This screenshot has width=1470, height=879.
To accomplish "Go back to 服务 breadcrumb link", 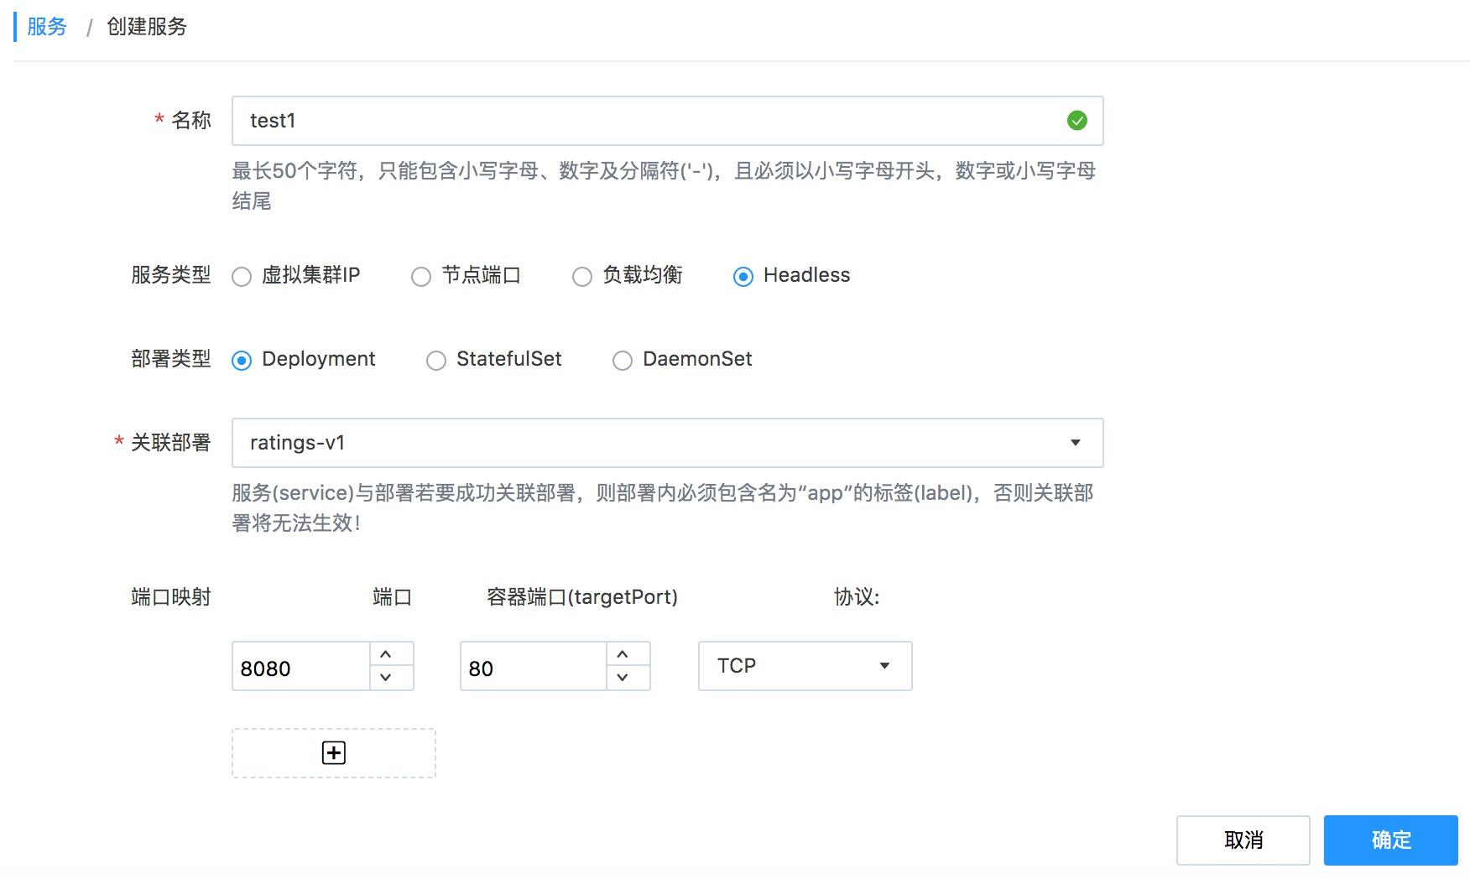I will pyautogui.click(x=47, y=27).
